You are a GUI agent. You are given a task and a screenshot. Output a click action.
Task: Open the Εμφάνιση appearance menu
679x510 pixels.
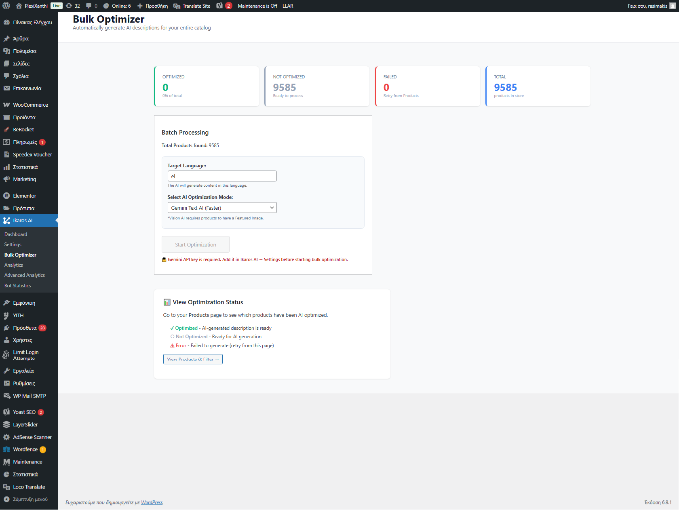29,303
